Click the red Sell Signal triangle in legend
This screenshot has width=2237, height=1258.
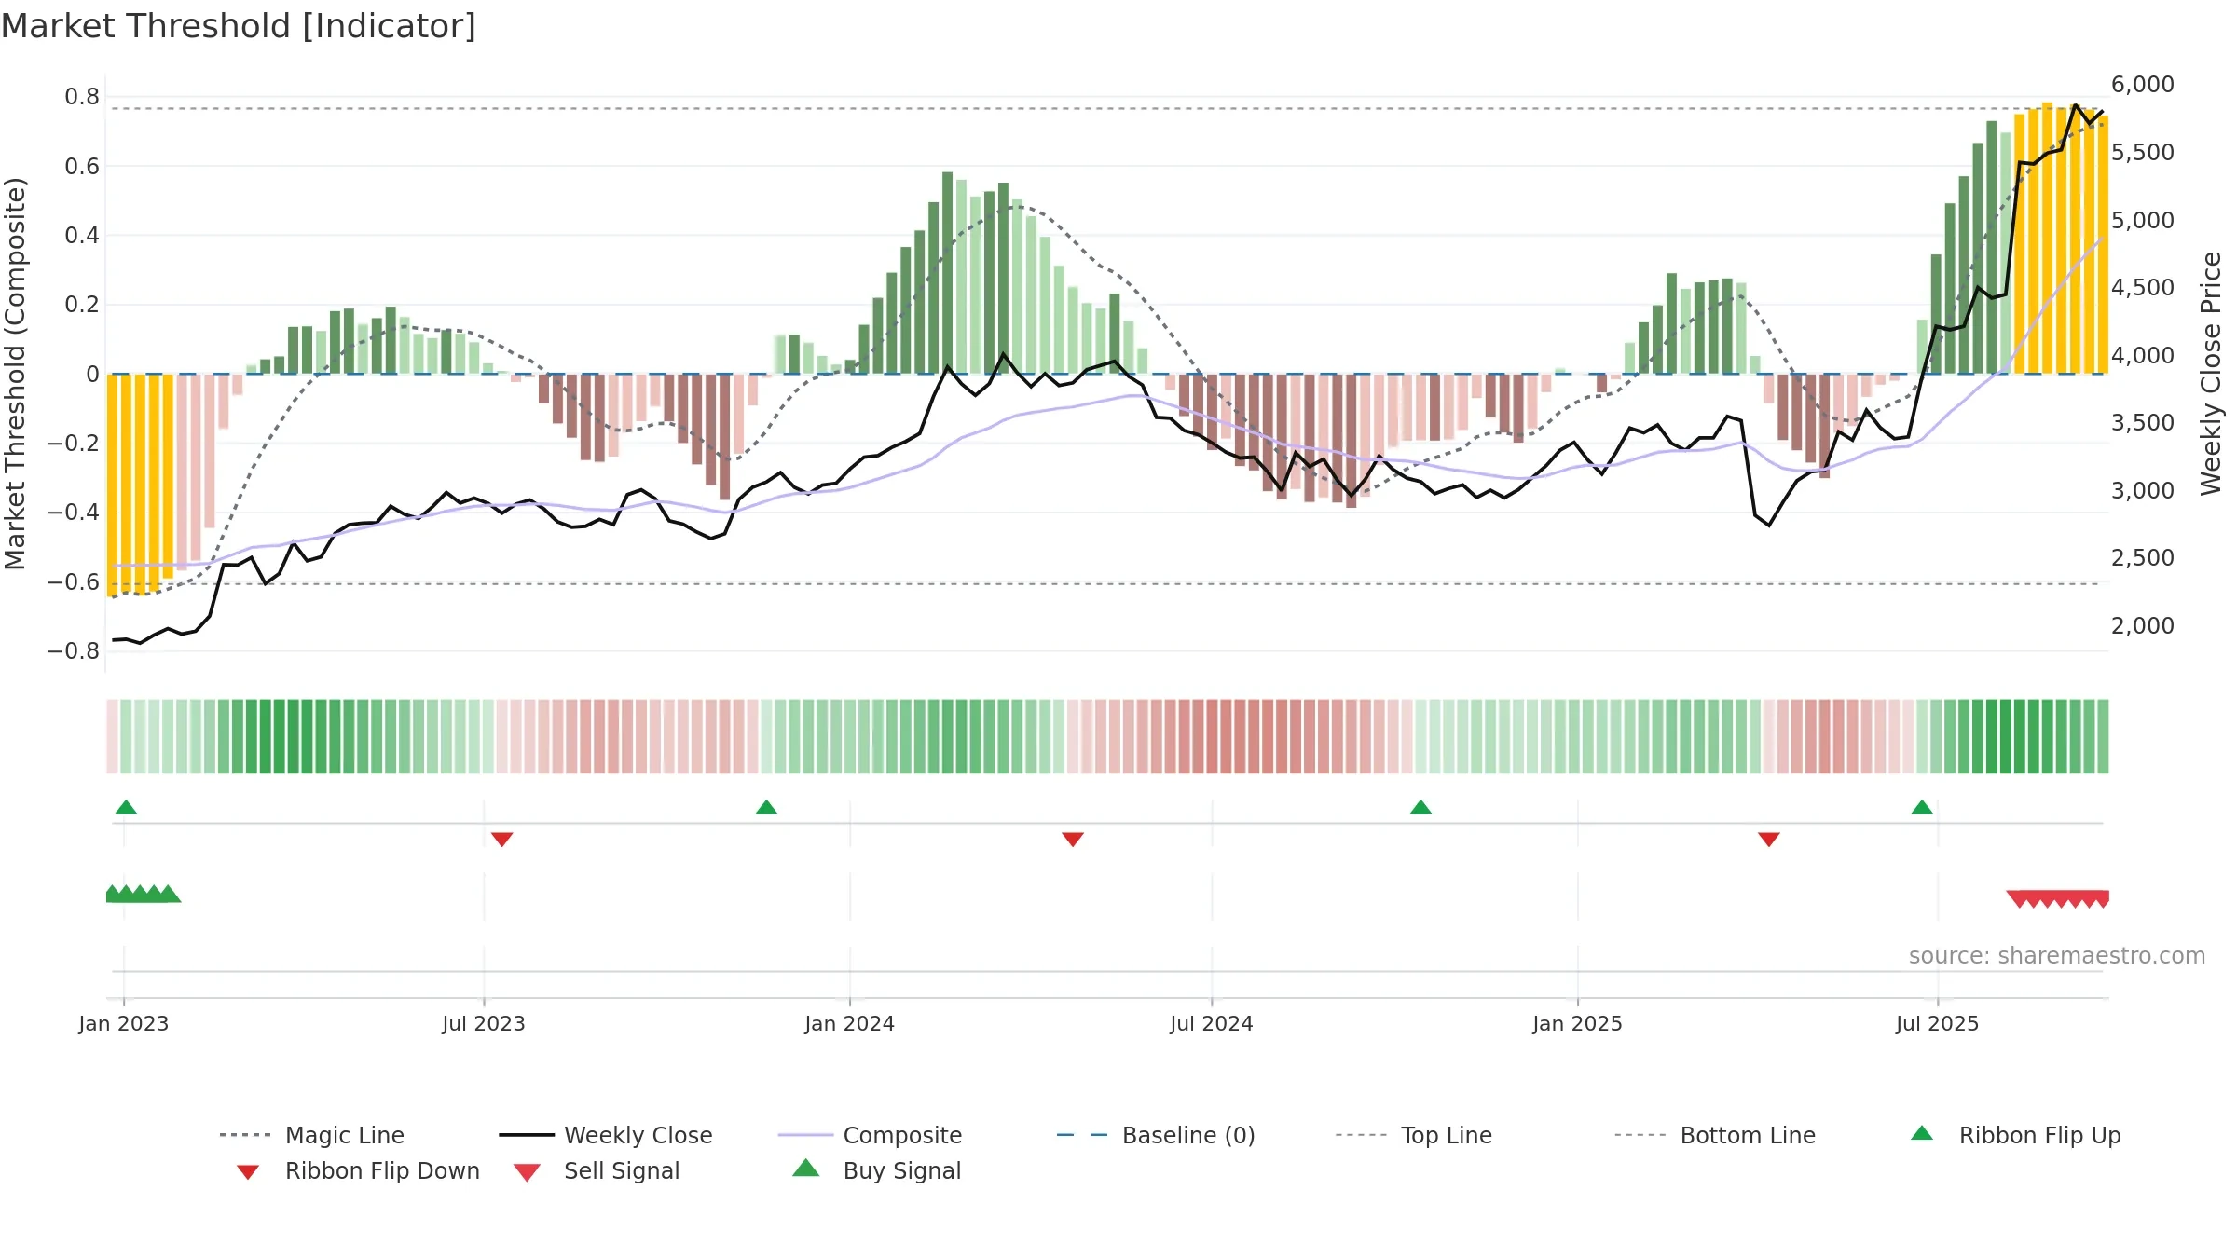coord(527,1172)
